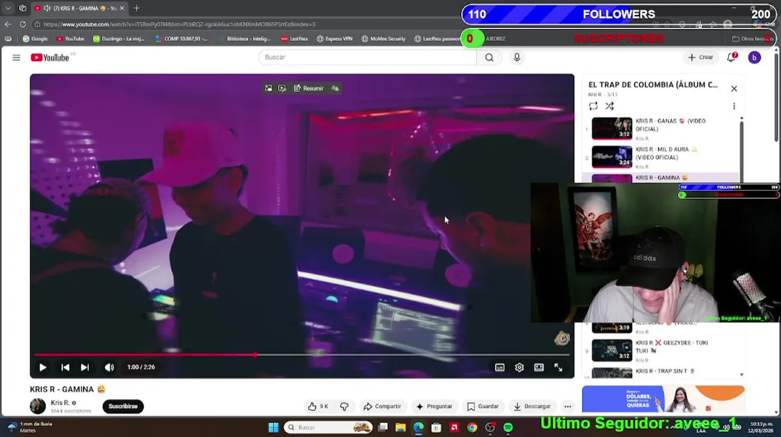781x437 pixels.
Task: Switch to theater mode
Action: pyautogui.click(x=539, y=367)
